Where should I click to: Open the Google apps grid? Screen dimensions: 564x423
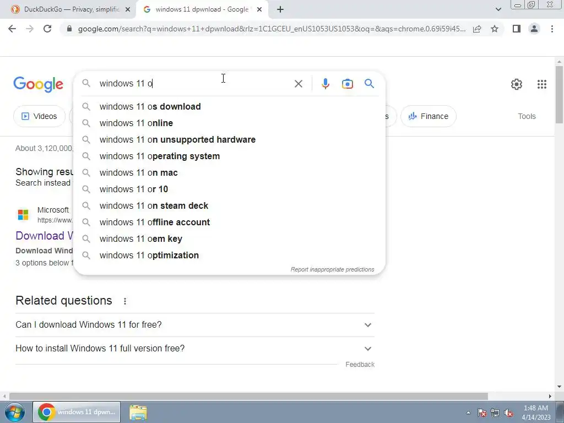click(x=542, y=84)
